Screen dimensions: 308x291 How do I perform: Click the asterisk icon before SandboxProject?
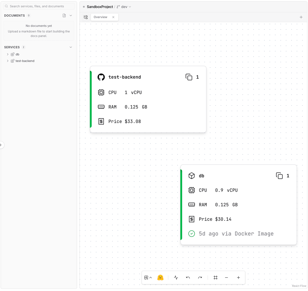84,7
